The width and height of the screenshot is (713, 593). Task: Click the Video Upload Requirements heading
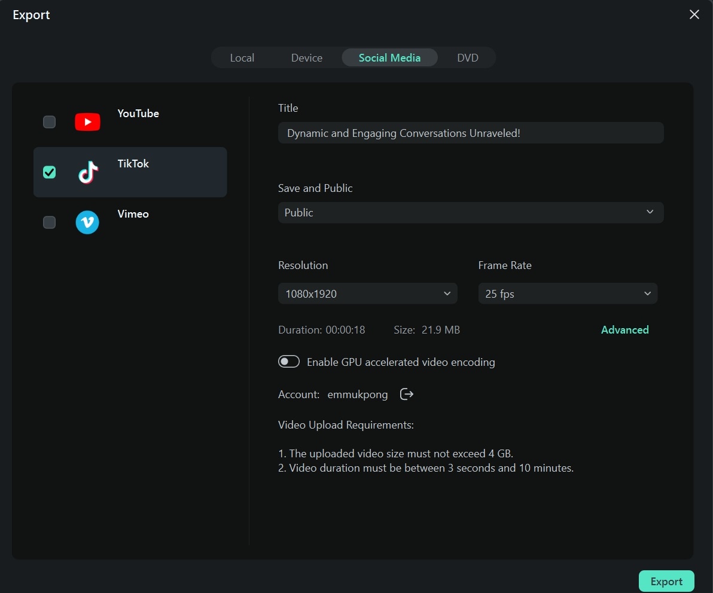pyautogui.click(x=346, y=425)
